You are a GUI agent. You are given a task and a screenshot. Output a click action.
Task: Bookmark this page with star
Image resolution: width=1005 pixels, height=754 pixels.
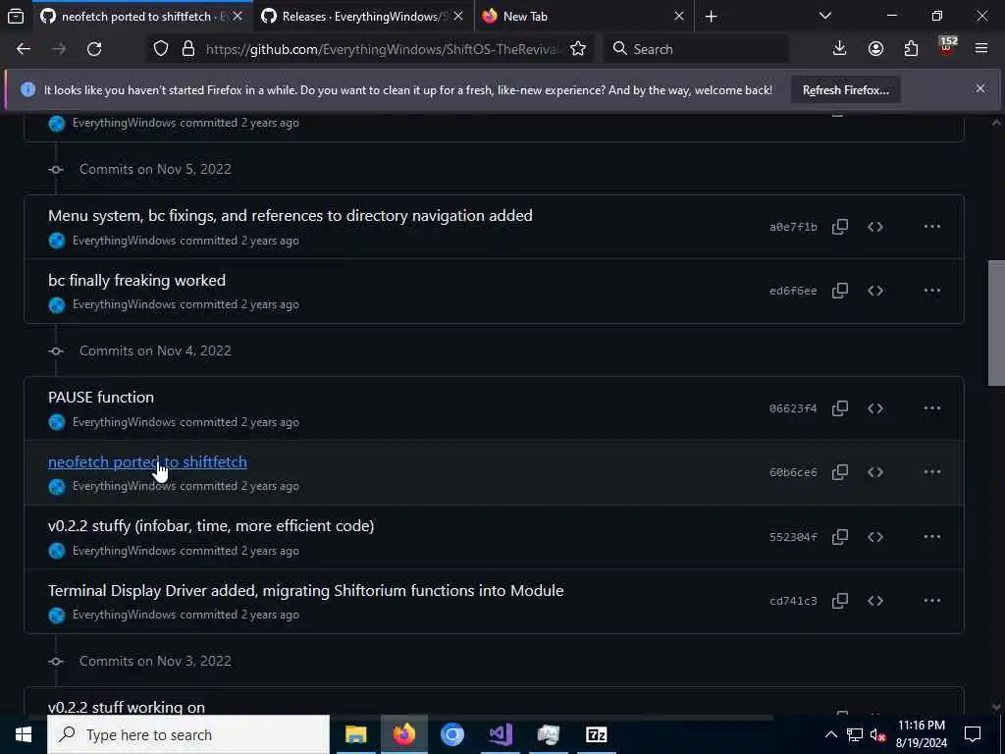point(578,49)
